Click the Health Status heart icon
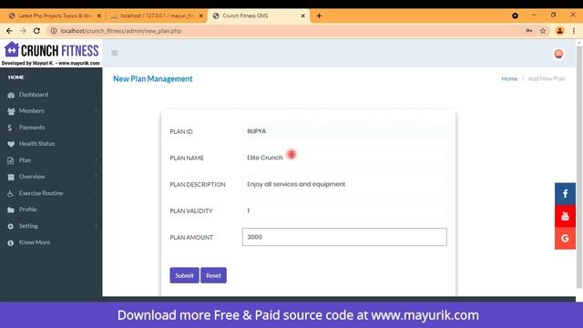 point(11,144)
